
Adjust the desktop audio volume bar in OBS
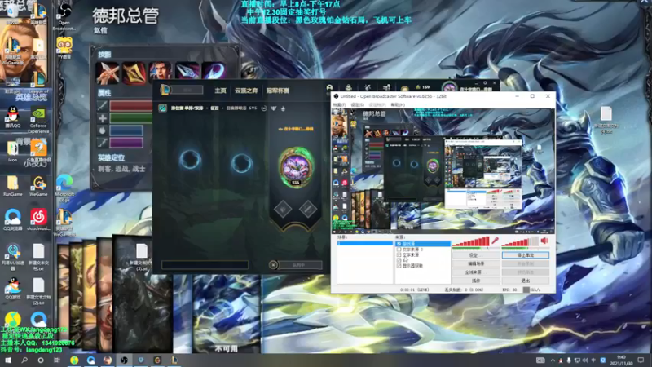520,241
